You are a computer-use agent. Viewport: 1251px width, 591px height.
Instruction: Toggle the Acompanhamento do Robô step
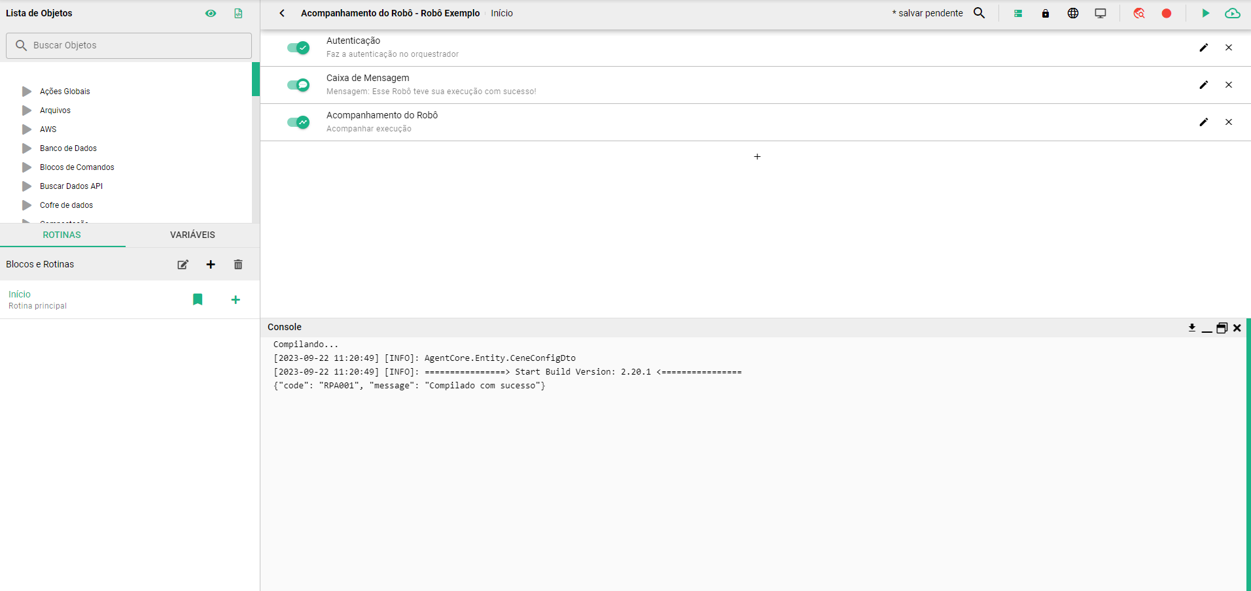298,122
